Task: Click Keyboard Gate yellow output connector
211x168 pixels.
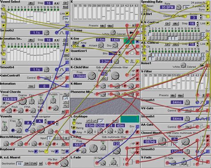Action: (x=46, y=151)
